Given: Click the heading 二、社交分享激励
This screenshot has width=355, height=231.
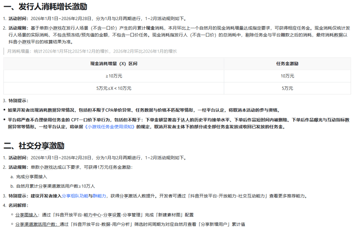Looking at the screenshot, I should tap(34, 146).
